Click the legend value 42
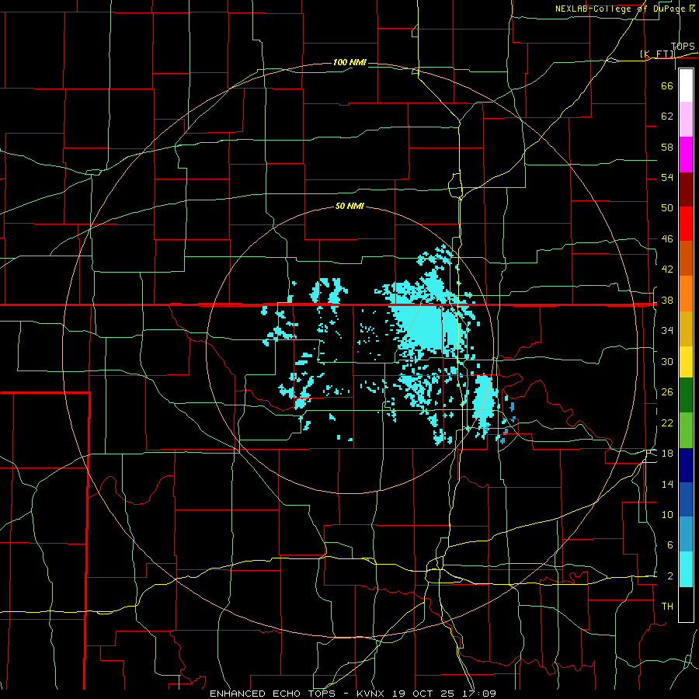 [x=667, y=270]
